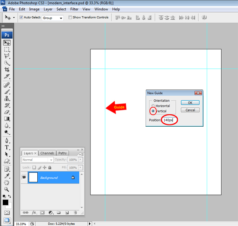Switch to the Channels tab

pyautogui.click(x=47, y=153)
